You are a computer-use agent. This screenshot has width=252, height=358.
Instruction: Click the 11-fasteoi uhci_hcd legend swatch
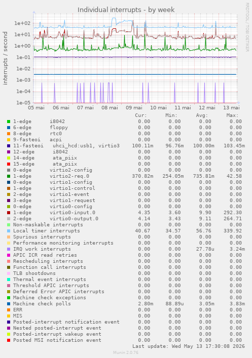tap(9, 146)
